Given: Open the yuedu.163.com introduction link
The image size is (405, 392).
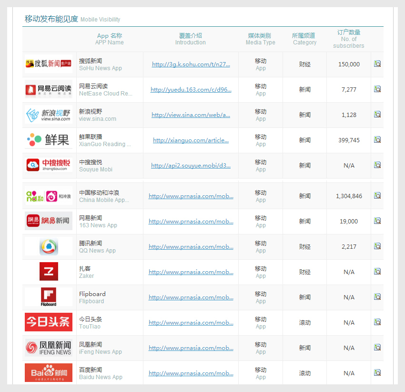Looking at the screenshot, I should [x=191, y=90].
